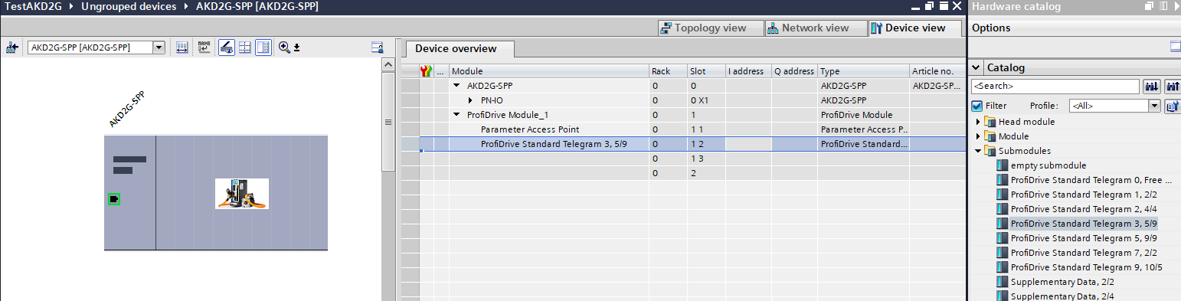
Task: Click the catalog profile settings icon
Action: (1172, 106)
